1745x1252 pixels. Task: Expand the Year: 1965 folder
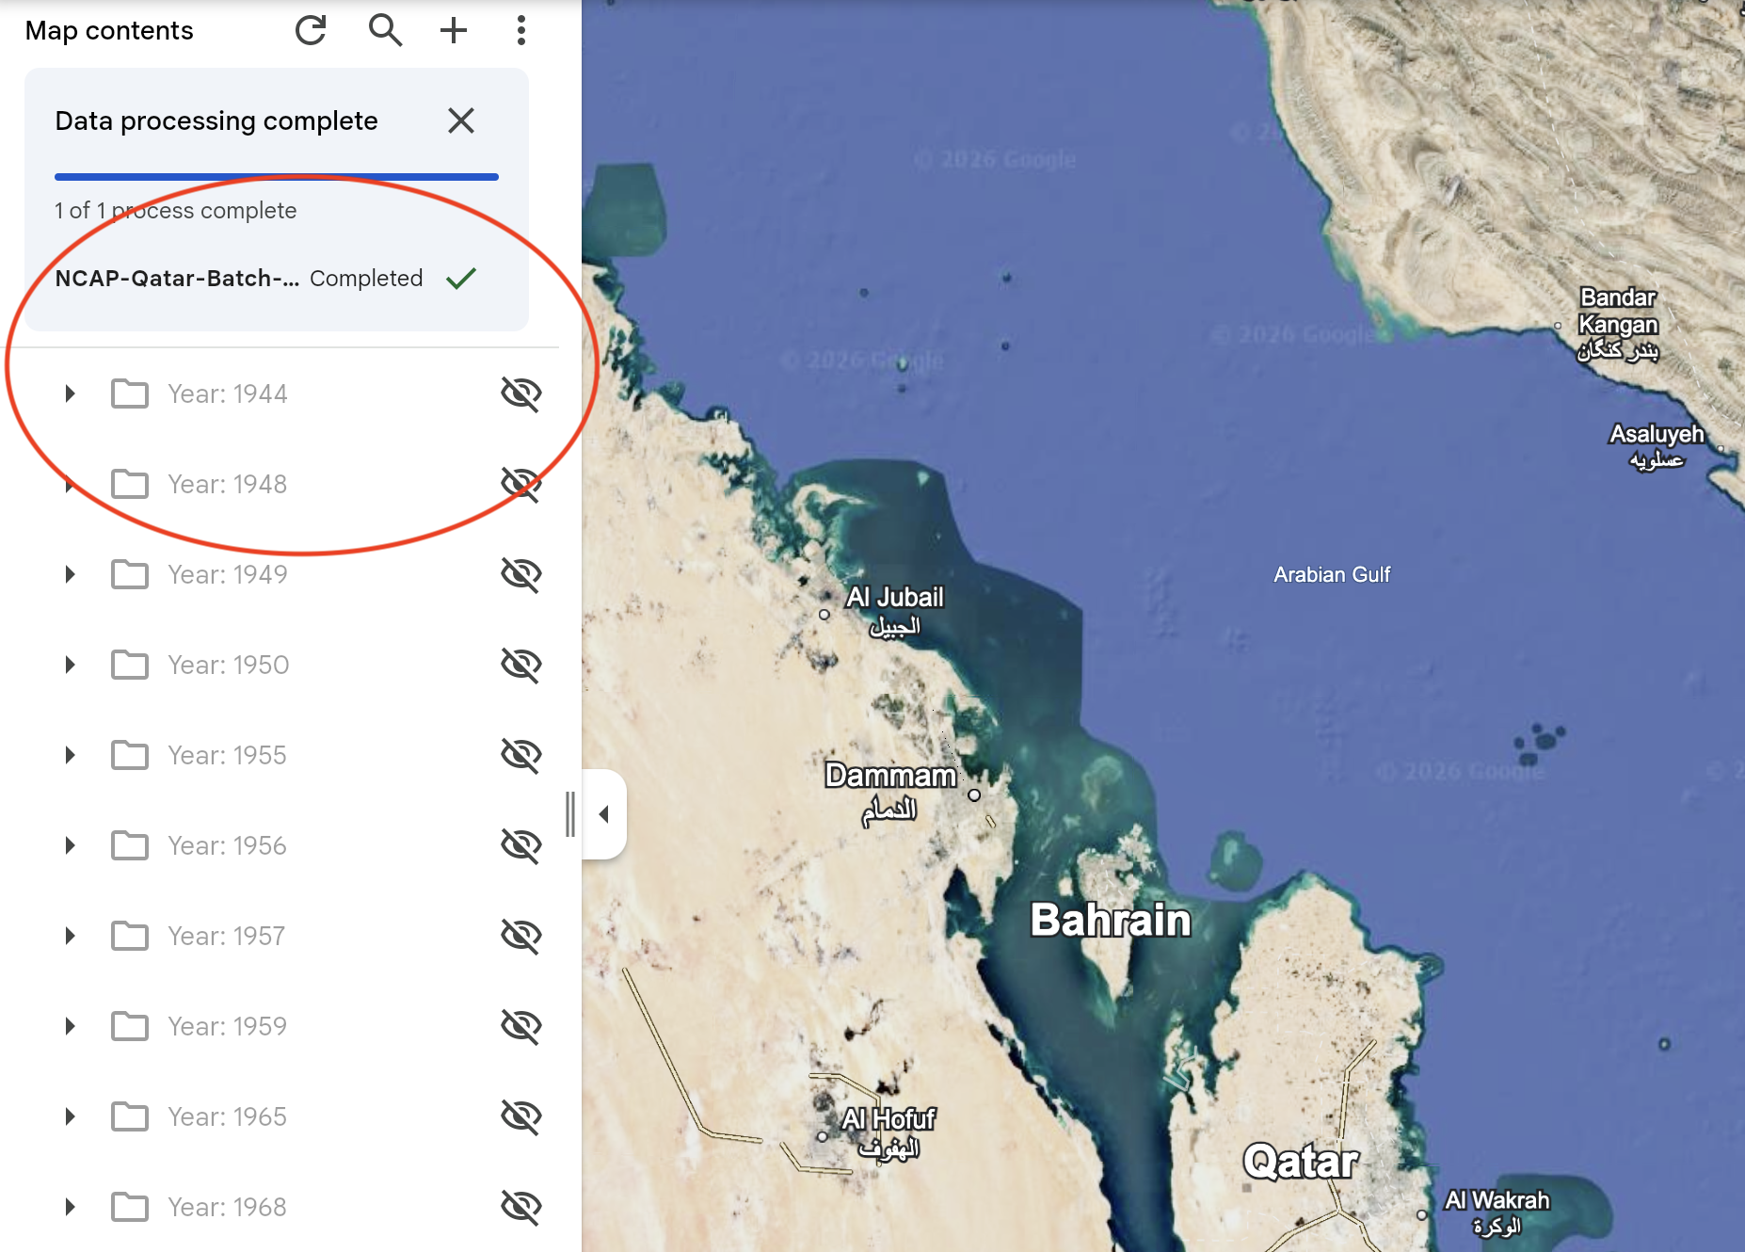pyautogui.click(x=70, y=1116)
